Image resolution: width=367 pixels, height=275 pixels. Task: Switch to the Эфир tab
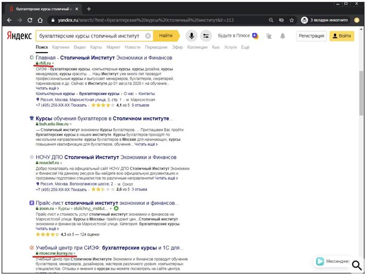[x=178, y=47]
